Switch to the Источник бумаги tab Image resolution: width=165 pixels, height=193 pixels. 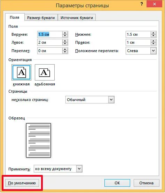(x=77, y=18)
